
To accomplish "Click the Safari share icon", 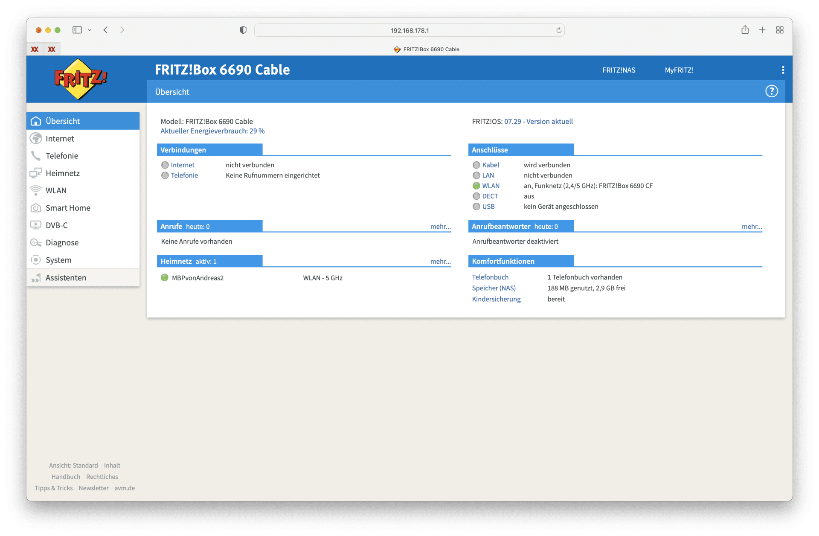I will pyautogui.click(x=745, y=30).
